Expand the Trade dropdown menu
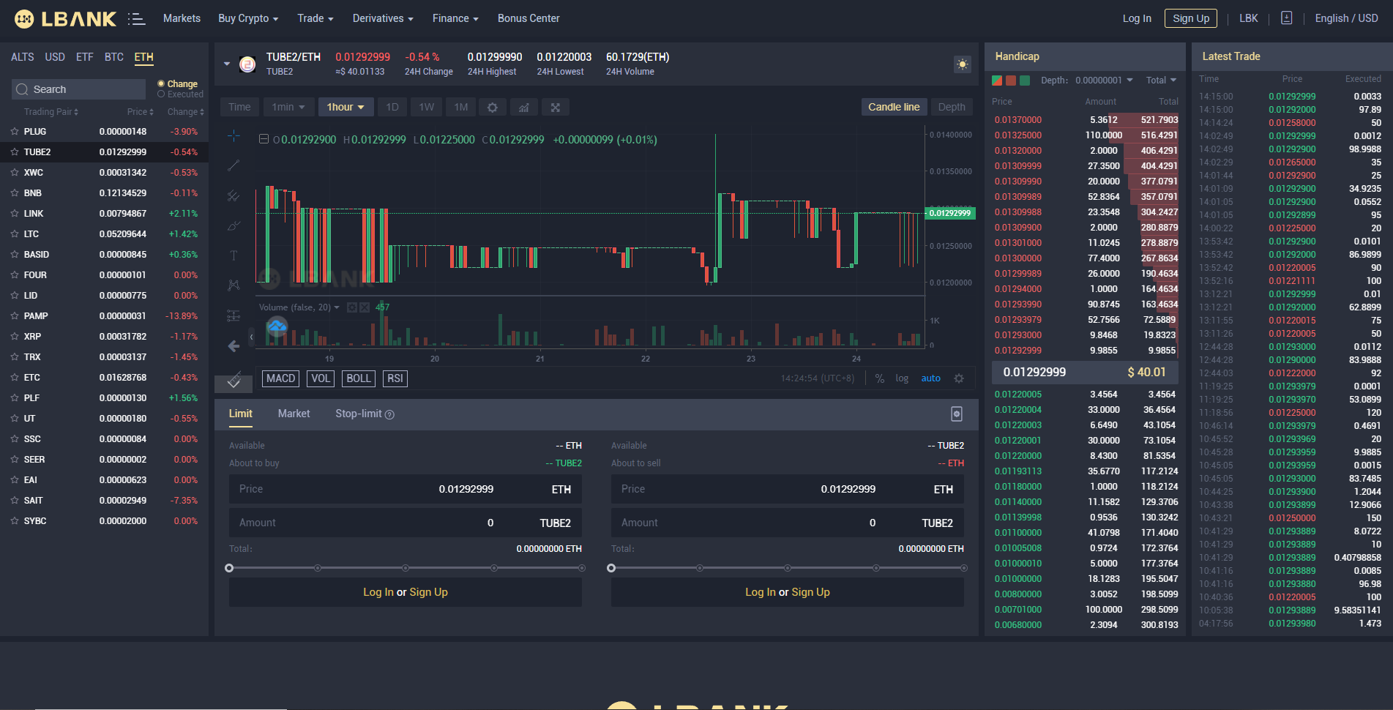Screen dimensions: 1393x710 (x=315, y=18)
